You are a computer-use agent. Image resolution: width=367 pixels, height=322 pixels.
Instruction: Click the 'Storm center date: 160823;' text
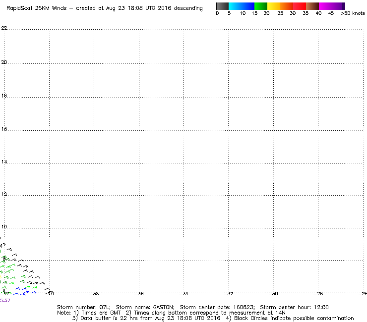pos(217,307)
